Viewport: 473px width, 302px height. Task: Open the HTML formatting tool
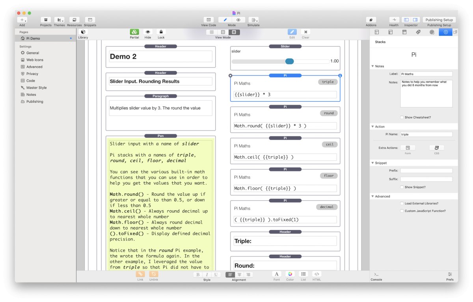coord(317,274)
